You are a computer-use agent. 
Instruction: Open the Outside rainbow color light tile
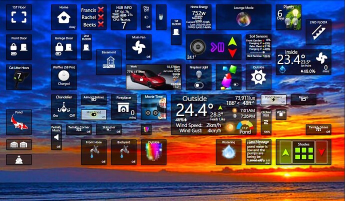click(153, 152)
